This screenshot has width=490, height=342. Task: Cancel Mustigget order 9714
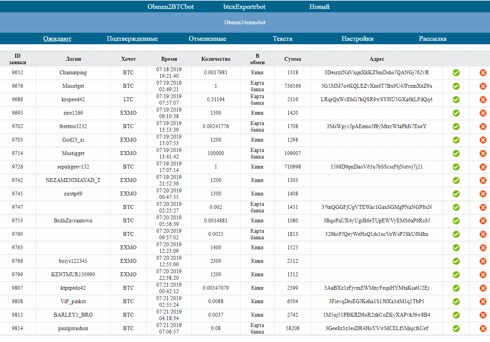point(483,153)
